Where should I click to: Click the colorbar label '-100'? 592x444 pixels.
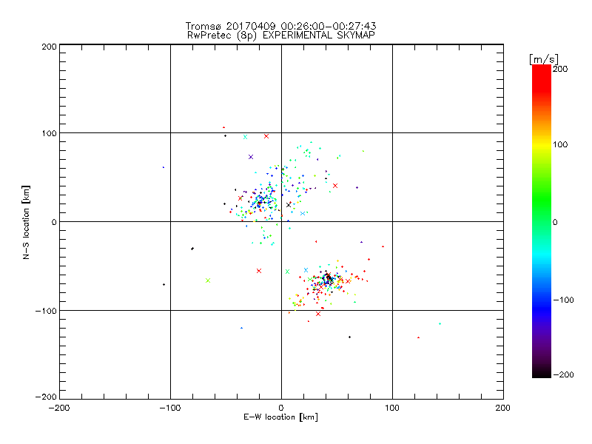(563, 300)
